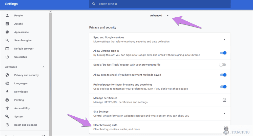Go to System settings

point(19,116)
